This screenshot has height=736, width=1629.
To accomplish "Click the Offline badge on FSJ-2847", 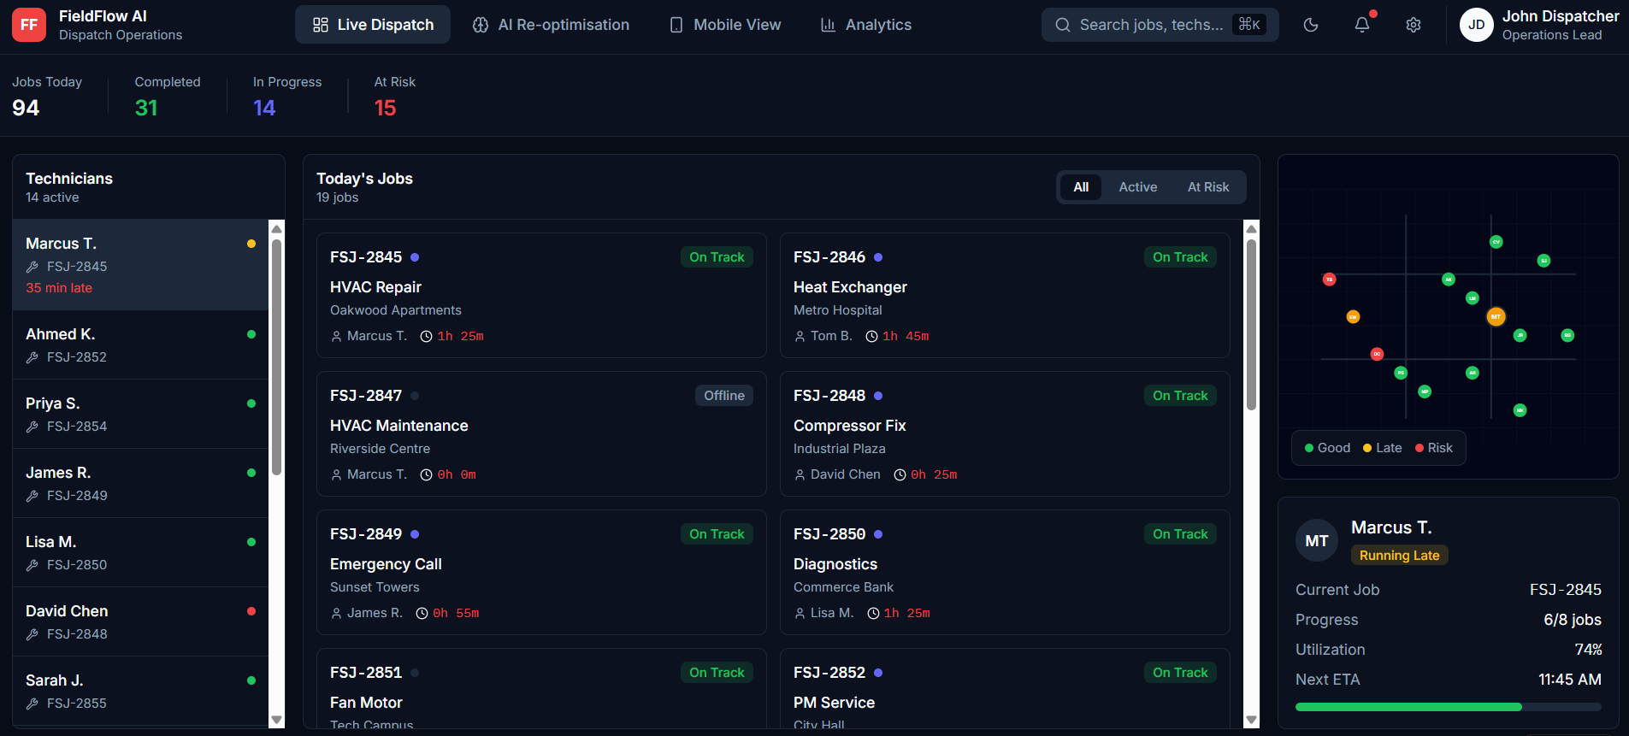I will 724,396.
